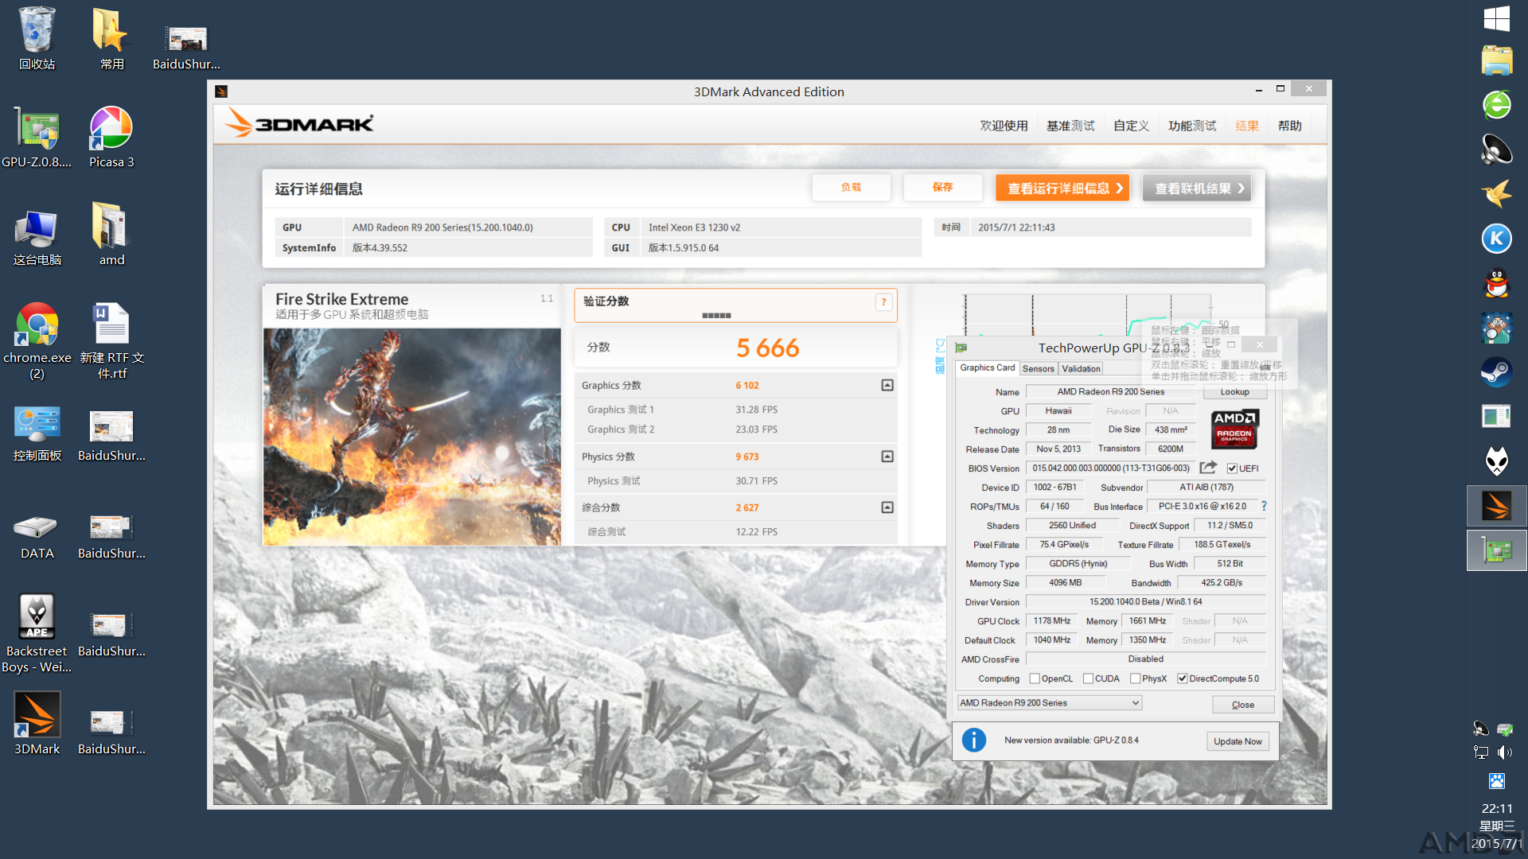1528x859 pixels.
Task: Collapse the Graphics 分数 section
Action: (887, 385)
